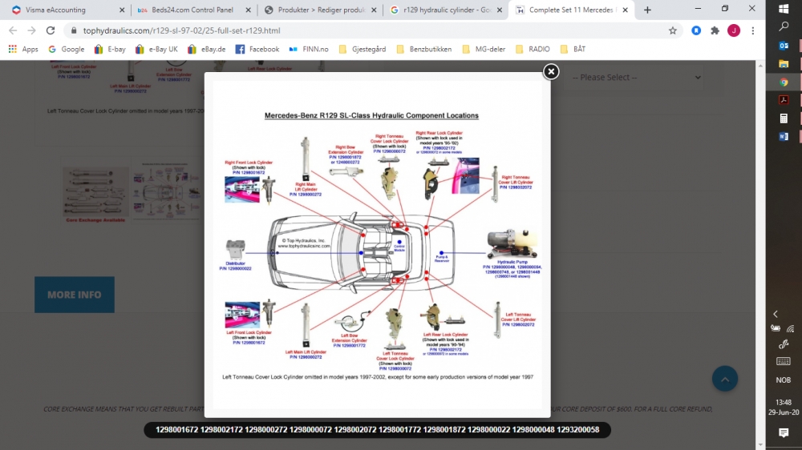This screenshot has height=450, width=802.
Task: Switch to r129 hydraulic cylinder Google tab
Action: pyautogui.click(x=446, y=10)
